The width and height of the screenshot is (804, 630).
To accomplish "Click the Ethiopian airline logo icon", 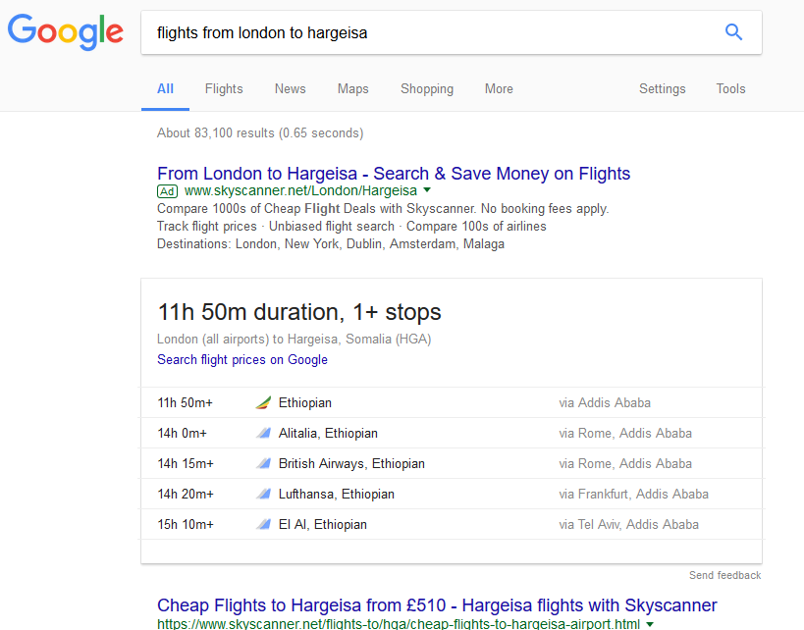I will pos(263,403).
